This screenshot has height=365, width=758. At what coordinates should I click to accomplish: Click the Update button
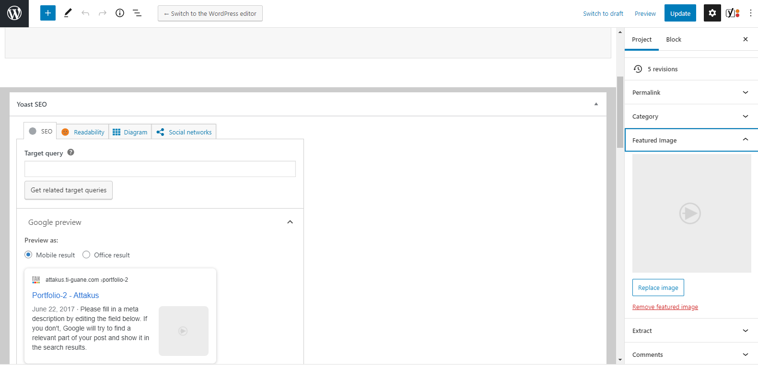click(x=680, y=13)
